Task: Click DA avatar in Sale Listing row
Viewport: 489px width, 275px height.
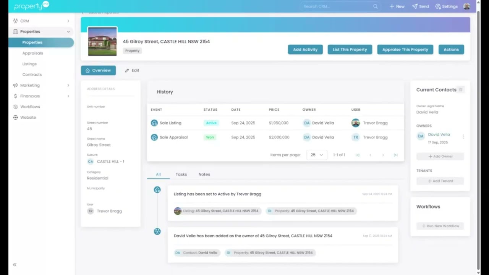Action: click(x=307, y=123)
